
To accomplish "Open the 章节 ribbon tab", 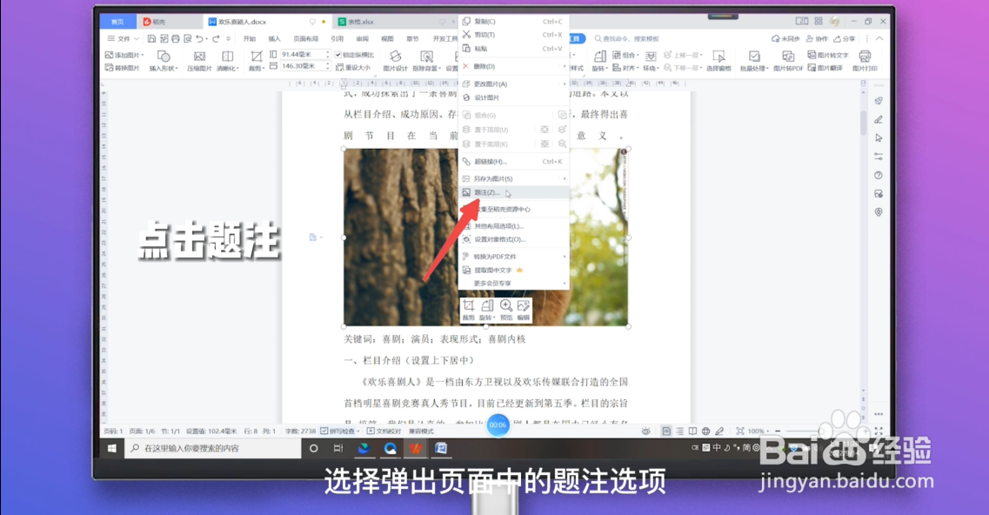I will [x=412, y=38].
